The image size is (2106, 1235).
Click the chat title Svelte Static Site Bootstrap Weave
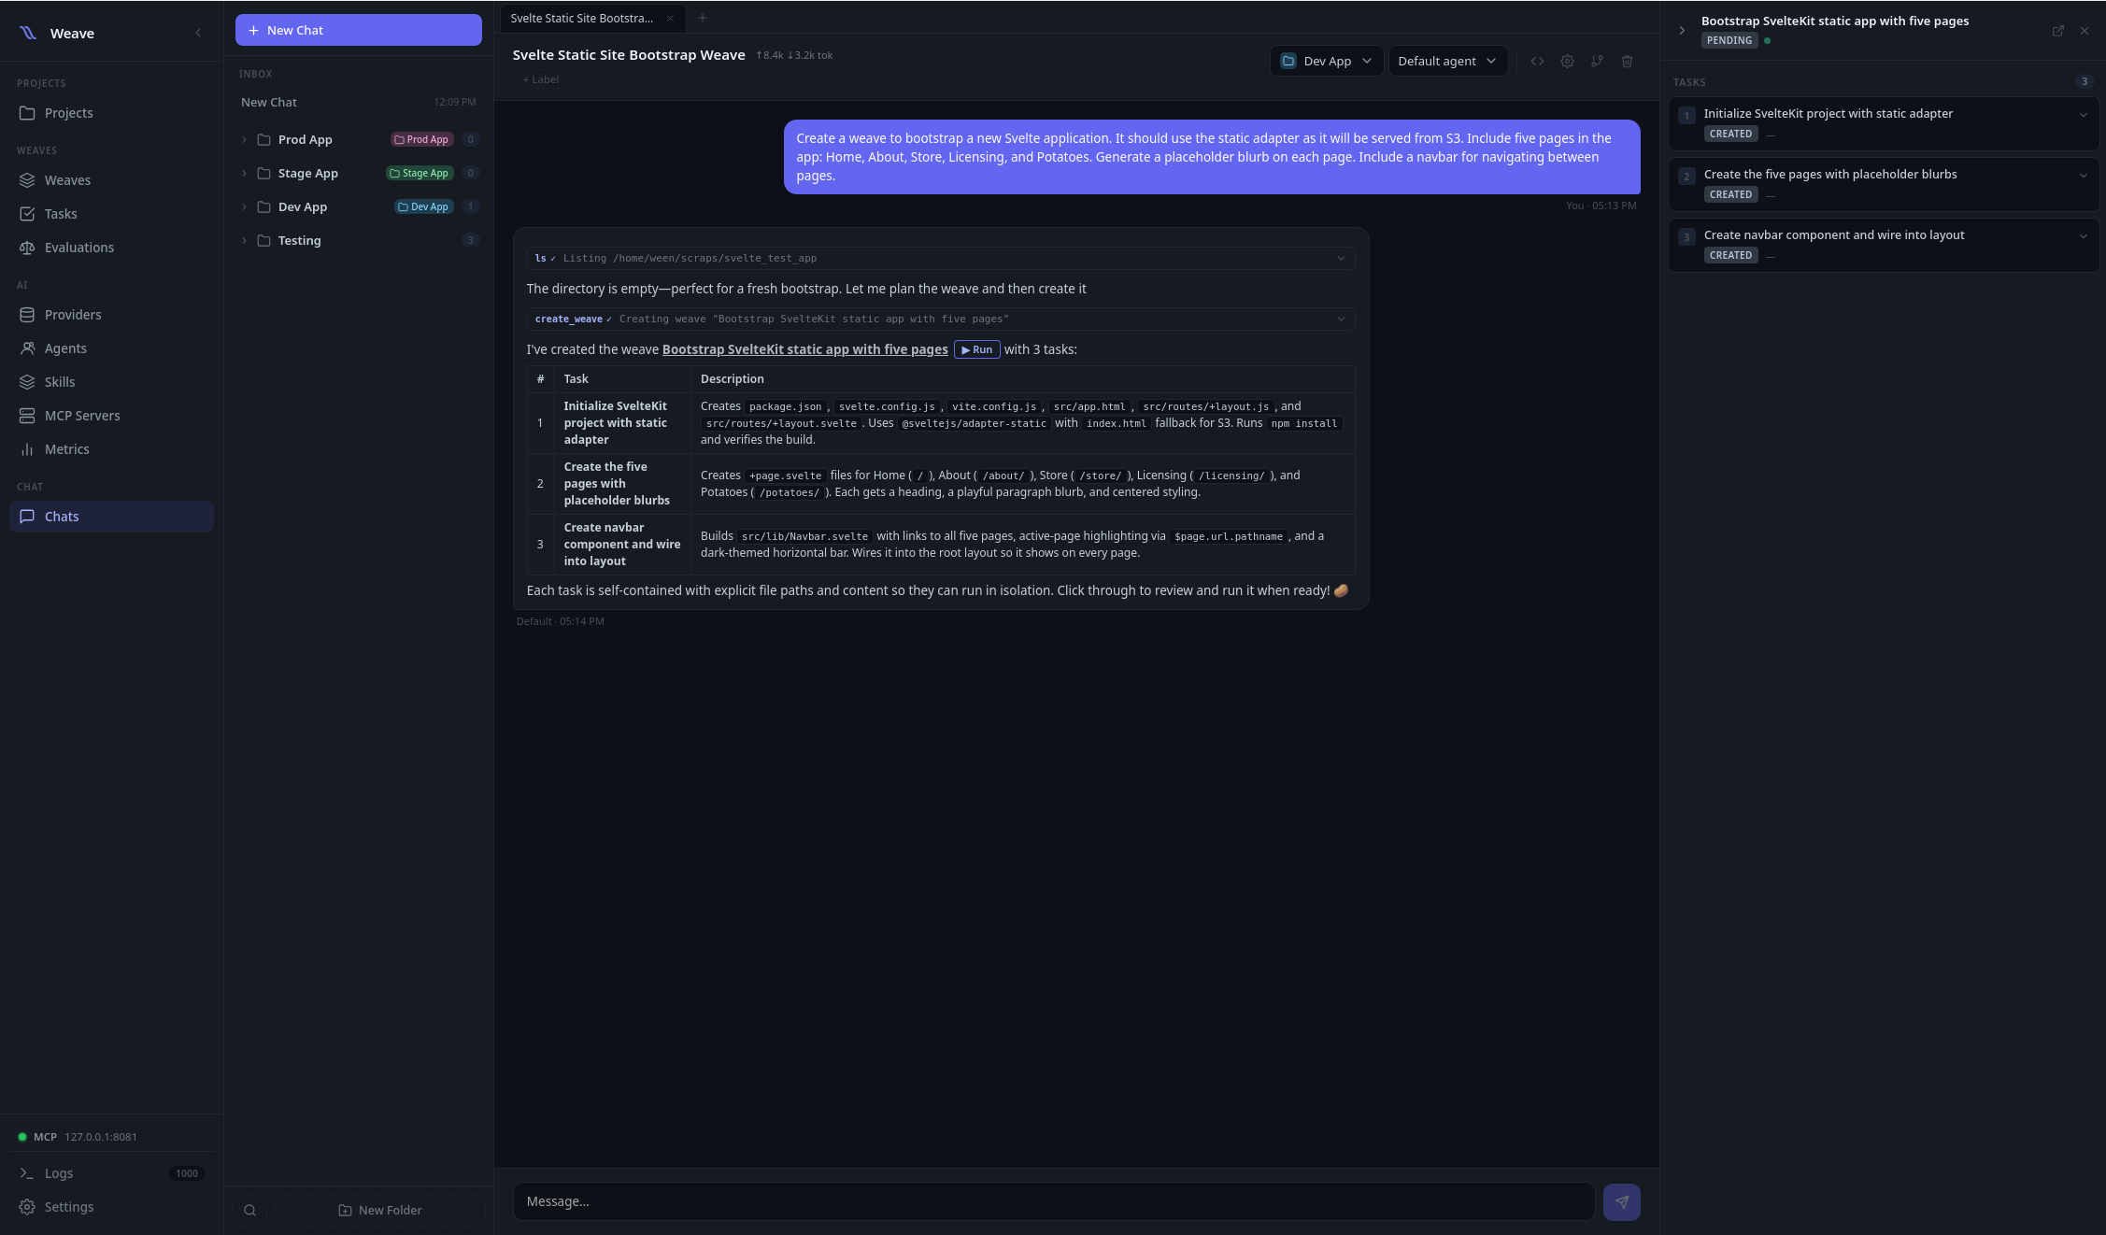628,55
